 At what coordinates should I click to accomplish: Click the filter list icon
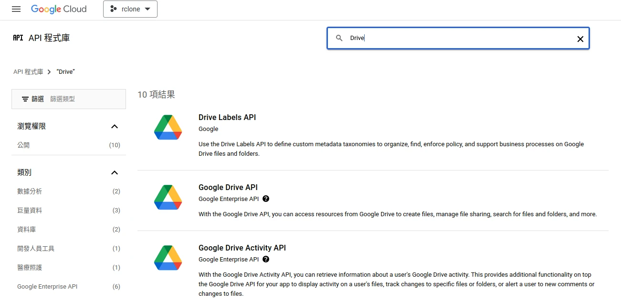(x=25, y=99)
